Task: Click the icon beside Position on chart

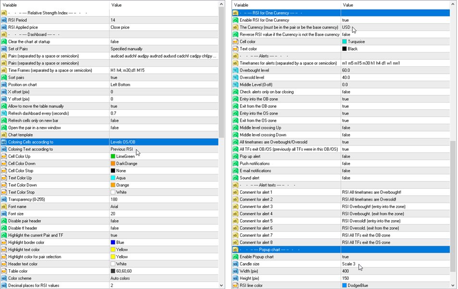Action: 4,85
